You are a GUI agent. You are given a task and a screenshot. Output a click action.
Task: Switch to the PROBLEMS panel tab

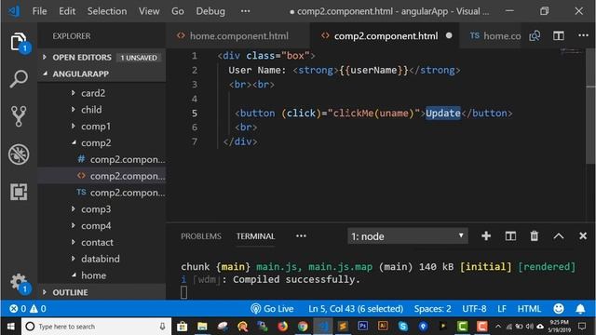click(201, 236)
